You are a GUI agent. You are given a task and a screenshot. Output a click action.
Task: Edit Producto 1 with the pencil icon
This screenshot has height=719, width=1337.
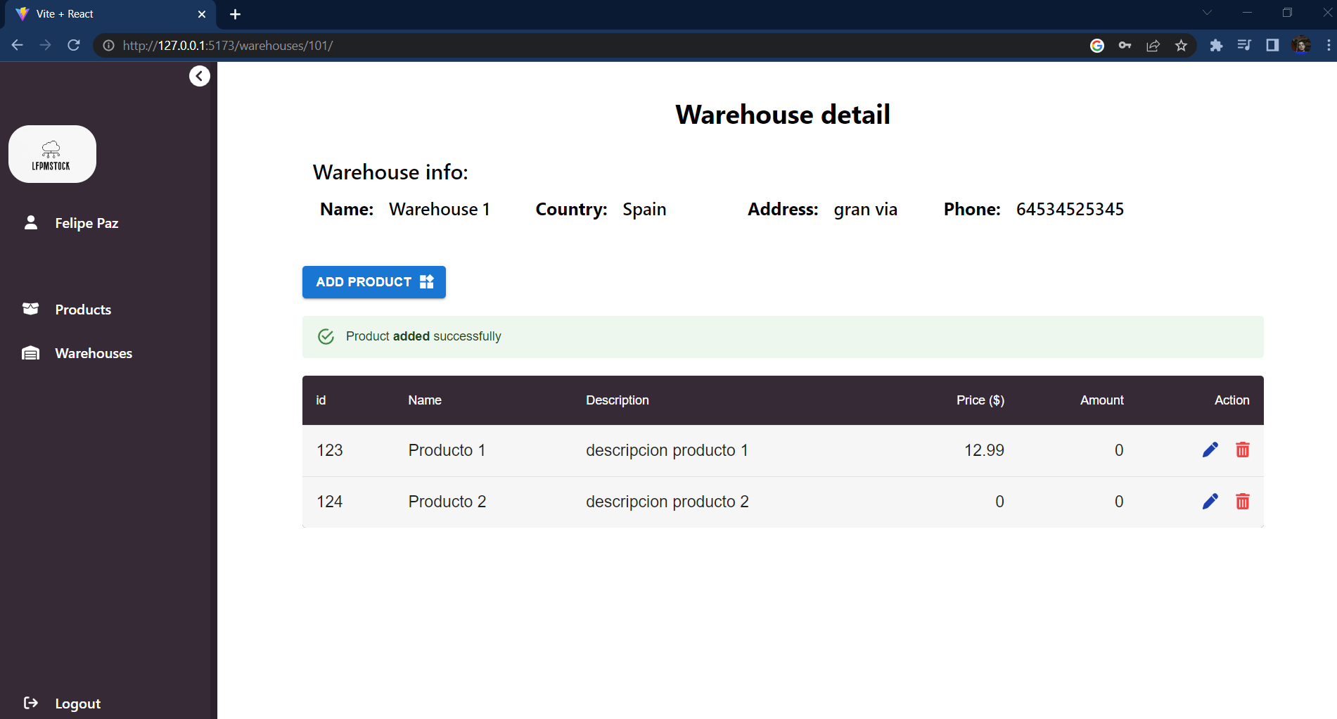1210,450
